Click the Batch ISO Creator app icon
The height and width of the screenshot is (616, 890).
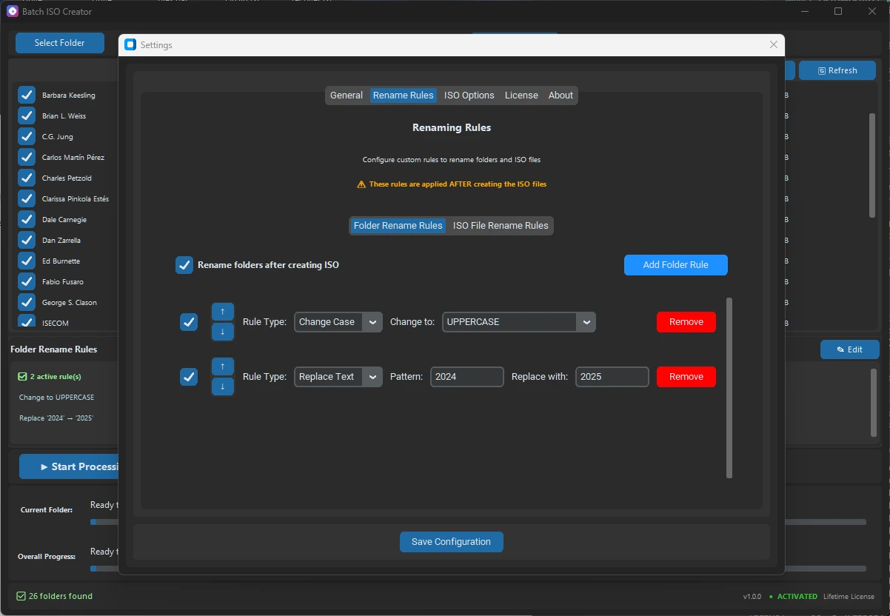[12, 11]
